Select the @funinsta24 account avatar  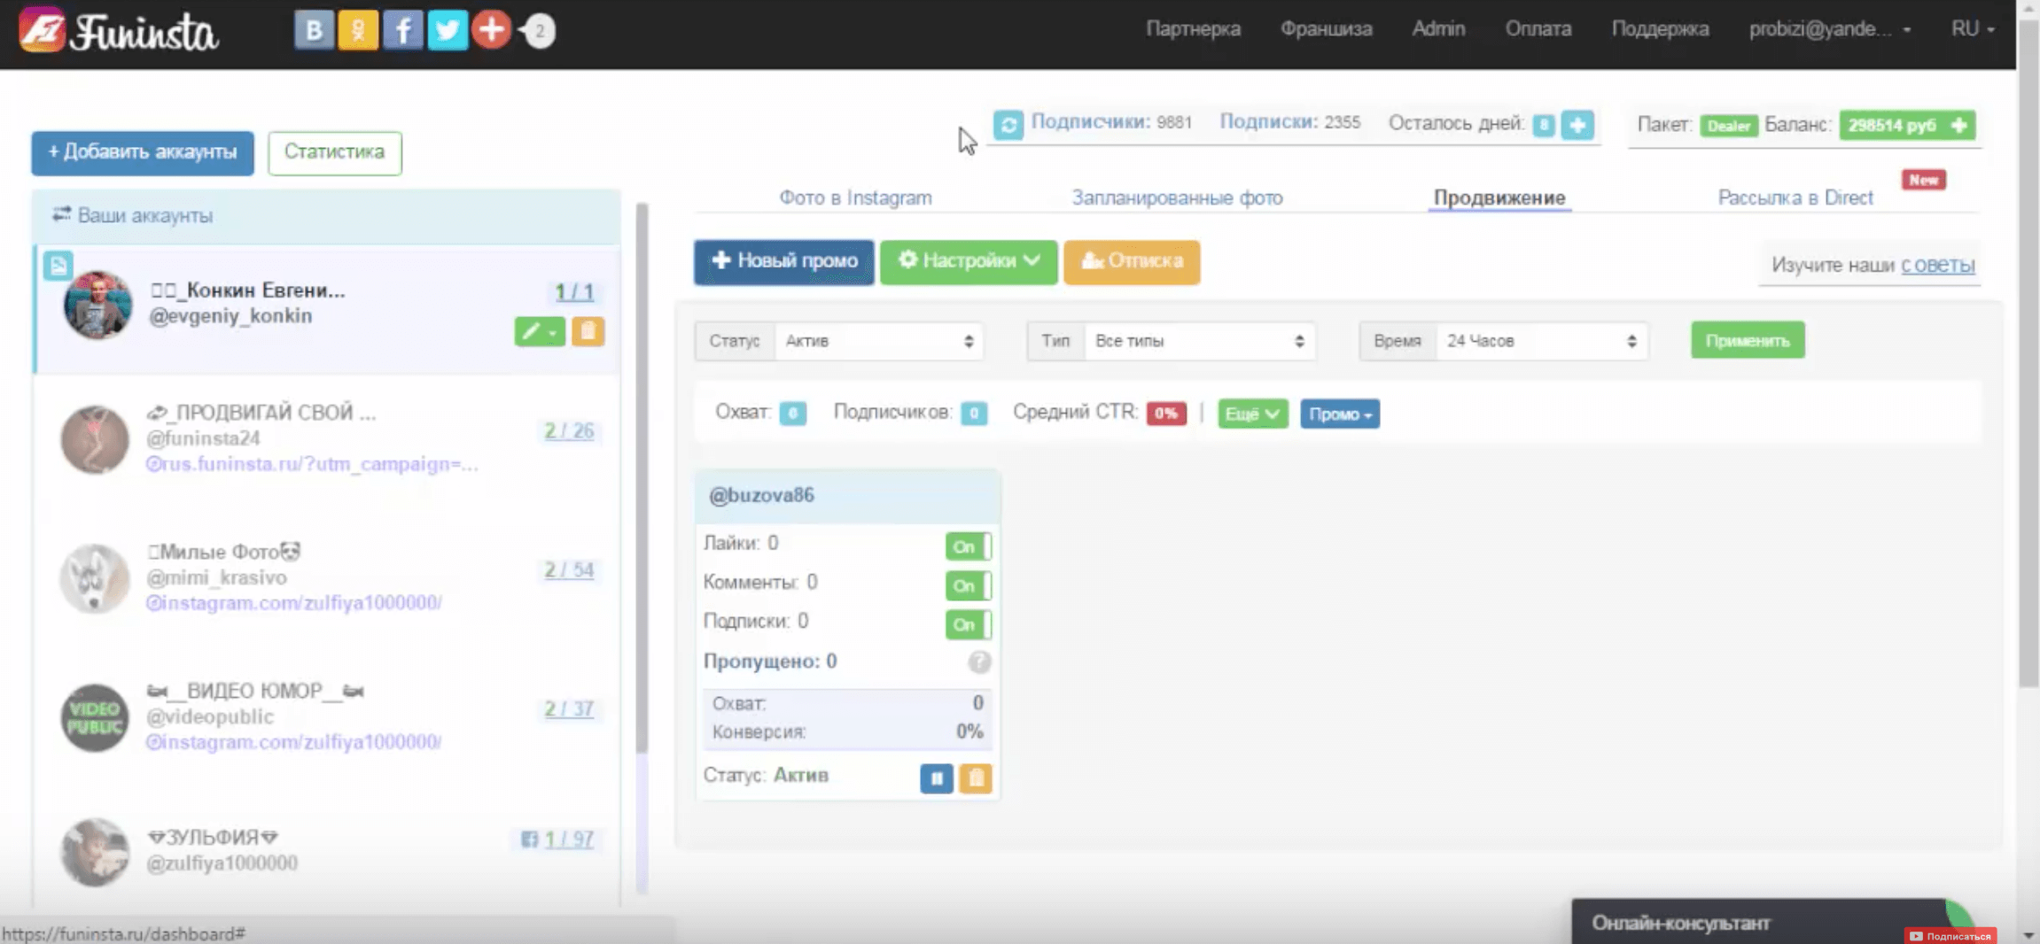coord(95,439)
